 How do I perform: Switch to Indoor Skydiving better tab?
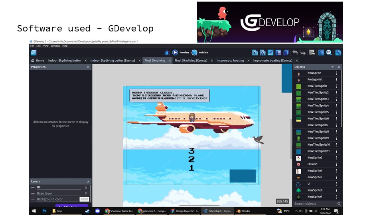point(65,61)
